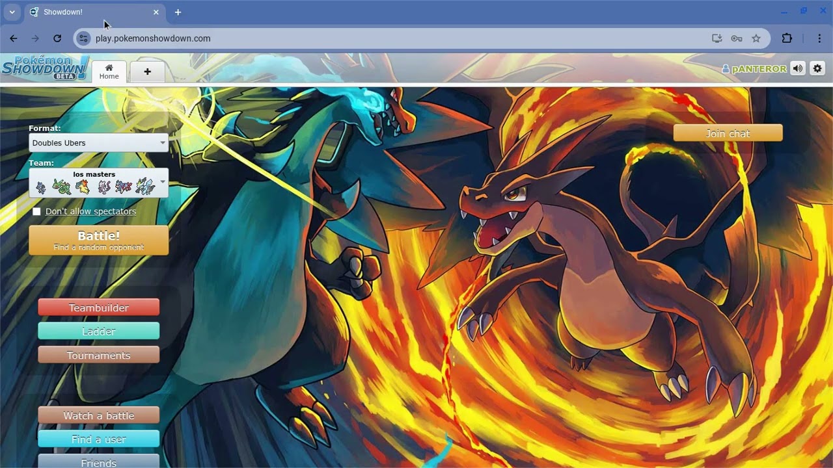
Task: Open the options gear icon
Action: pyautogui.click(x=817, y=68)
